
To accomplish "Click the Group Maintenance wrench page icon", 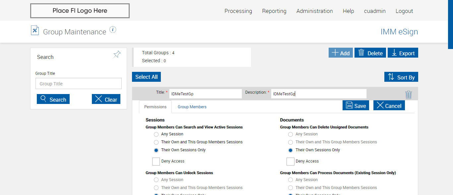I will coord(35,30).
